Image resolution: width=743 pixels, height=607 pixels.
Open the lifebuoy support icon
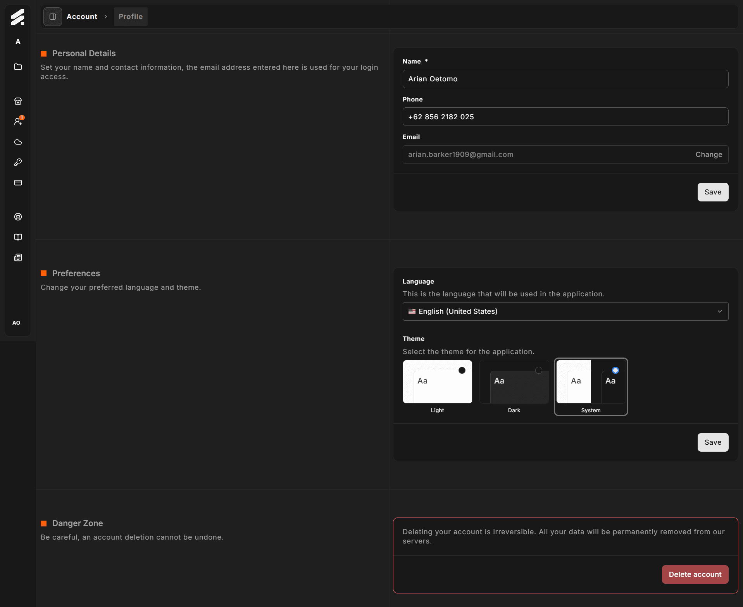(x=18, y=217)
